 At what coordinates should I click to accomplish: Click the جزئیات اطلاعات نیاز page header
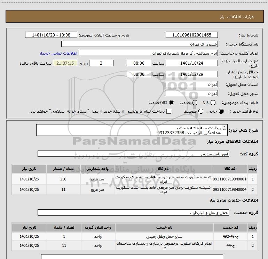(237, 17)
